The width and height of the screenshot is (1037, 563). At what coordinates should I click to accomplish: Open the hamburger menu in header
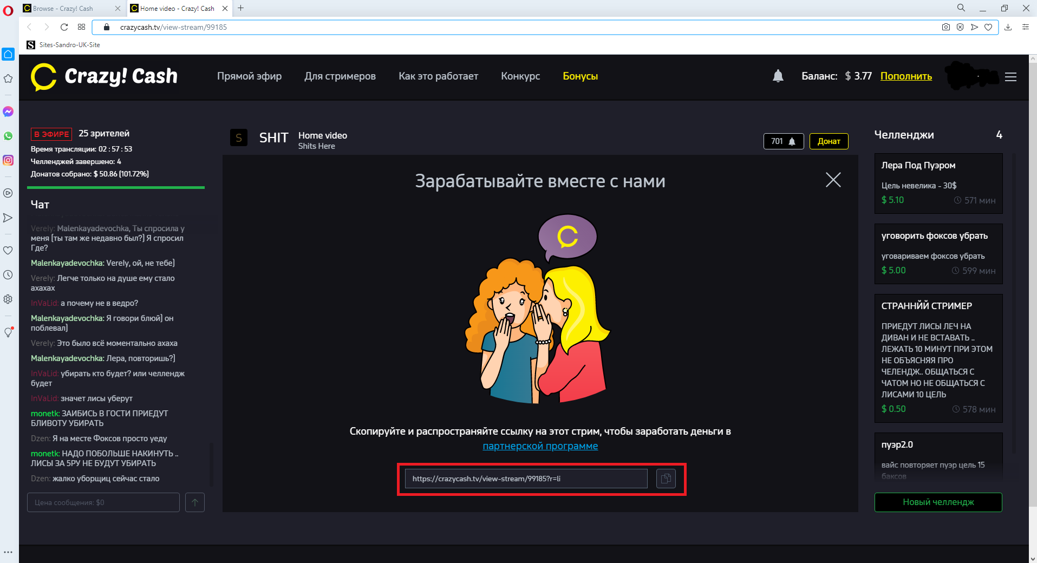pos(1010,77)
